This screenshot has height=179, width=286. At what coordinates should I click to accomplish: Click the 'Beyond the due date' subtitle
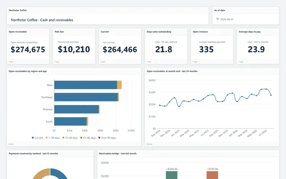coord(68,42)
